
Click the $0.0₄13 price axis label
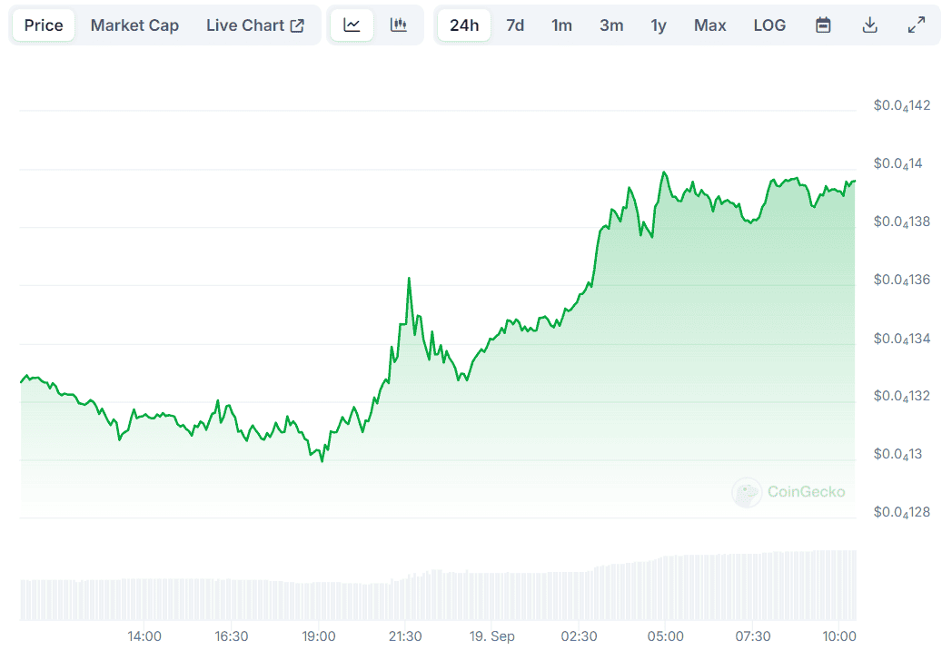[x=897, y=455]
